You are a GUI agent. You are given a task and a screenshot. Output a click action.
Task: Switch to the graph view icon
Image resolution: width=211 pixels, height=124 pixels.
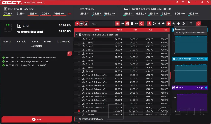click(86, 24)
